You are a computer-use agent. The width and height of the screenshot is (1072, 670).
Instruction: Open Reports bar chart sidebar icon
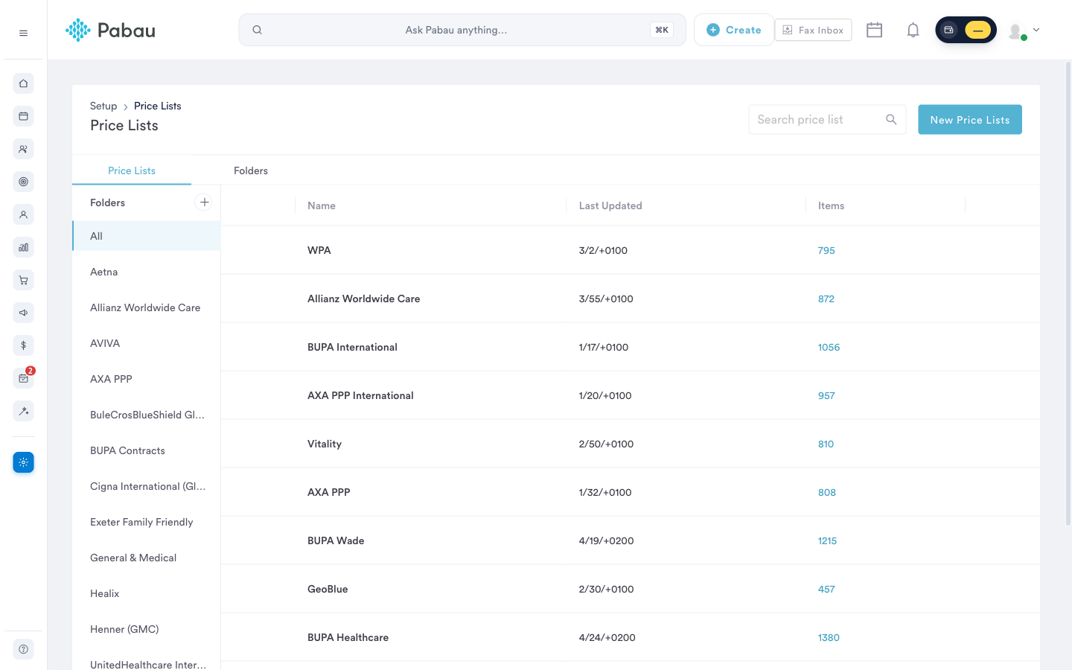point(23,247)
